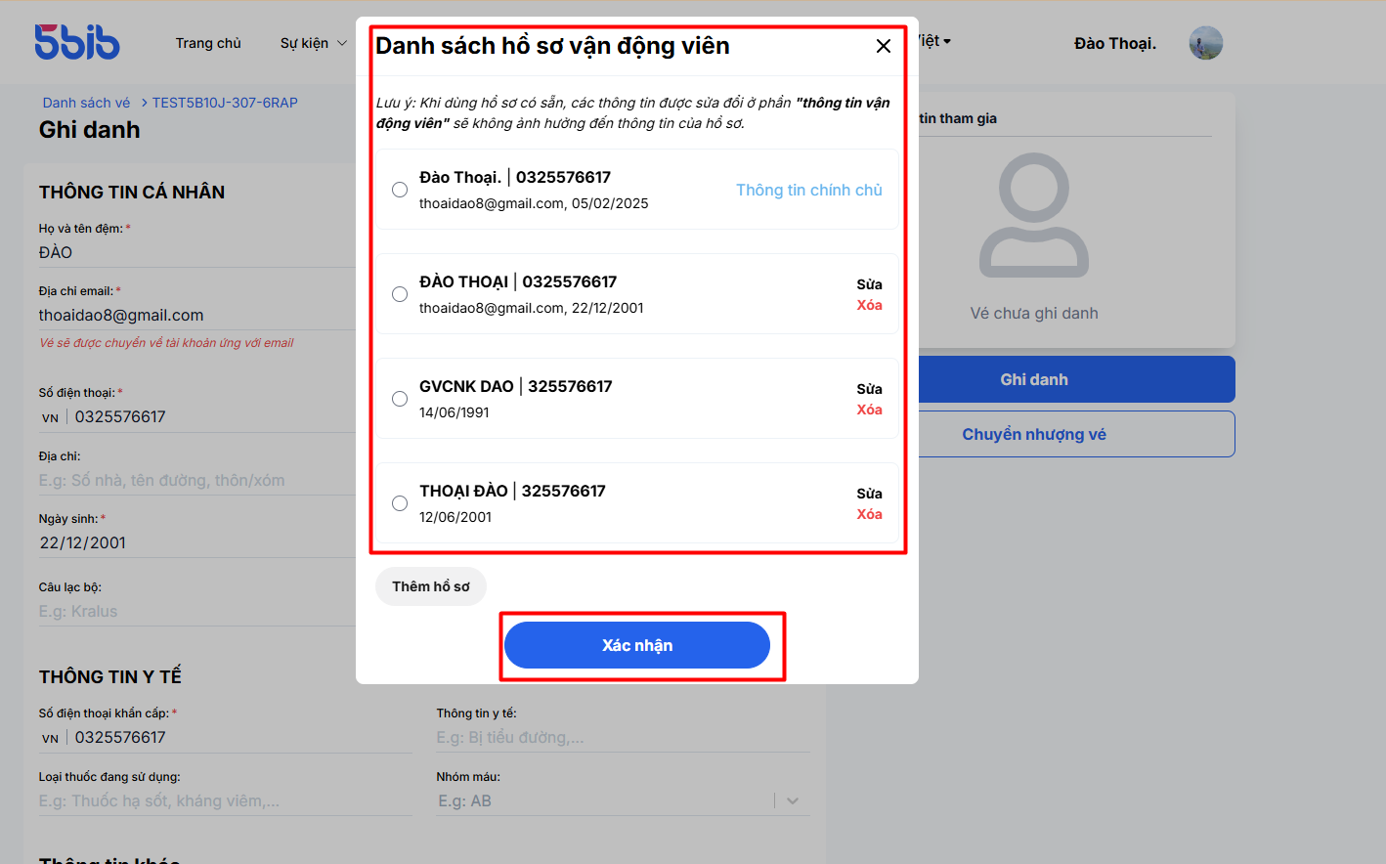
Task: Close the athlete profile list dialog
Action: click(884, 46)
